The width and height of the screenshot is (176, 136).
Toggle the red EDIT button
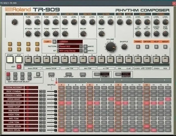(x=19, y=66)
